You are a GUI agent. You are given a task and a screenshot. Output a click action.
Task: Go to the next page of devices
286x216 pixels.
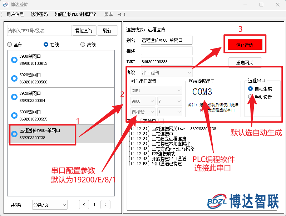click(x=105, y=205)
